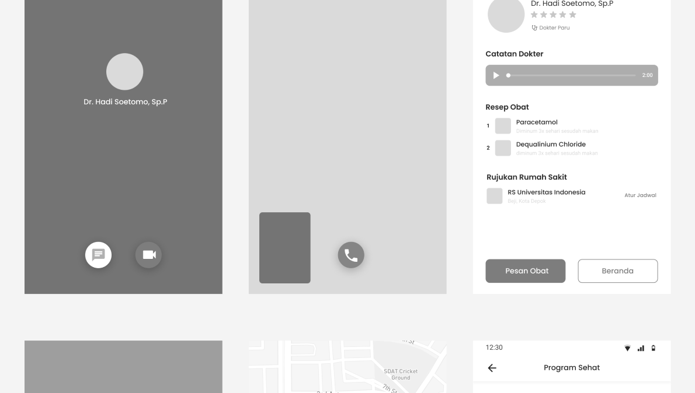Rate the doctor three stars
The image size is (695, 393).
pyautogui.click(x=552, y=14)
